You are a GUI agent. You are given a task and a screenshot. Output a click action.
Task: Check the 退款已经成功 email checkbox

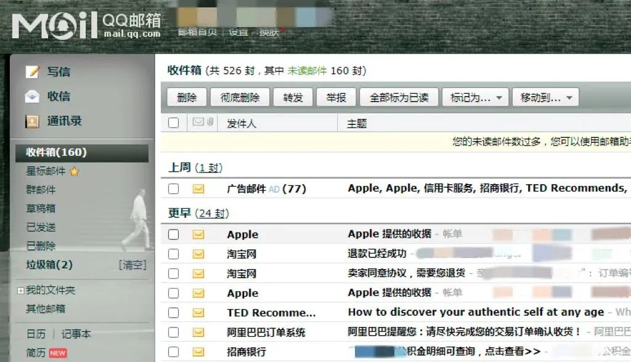tap(173, 254)
